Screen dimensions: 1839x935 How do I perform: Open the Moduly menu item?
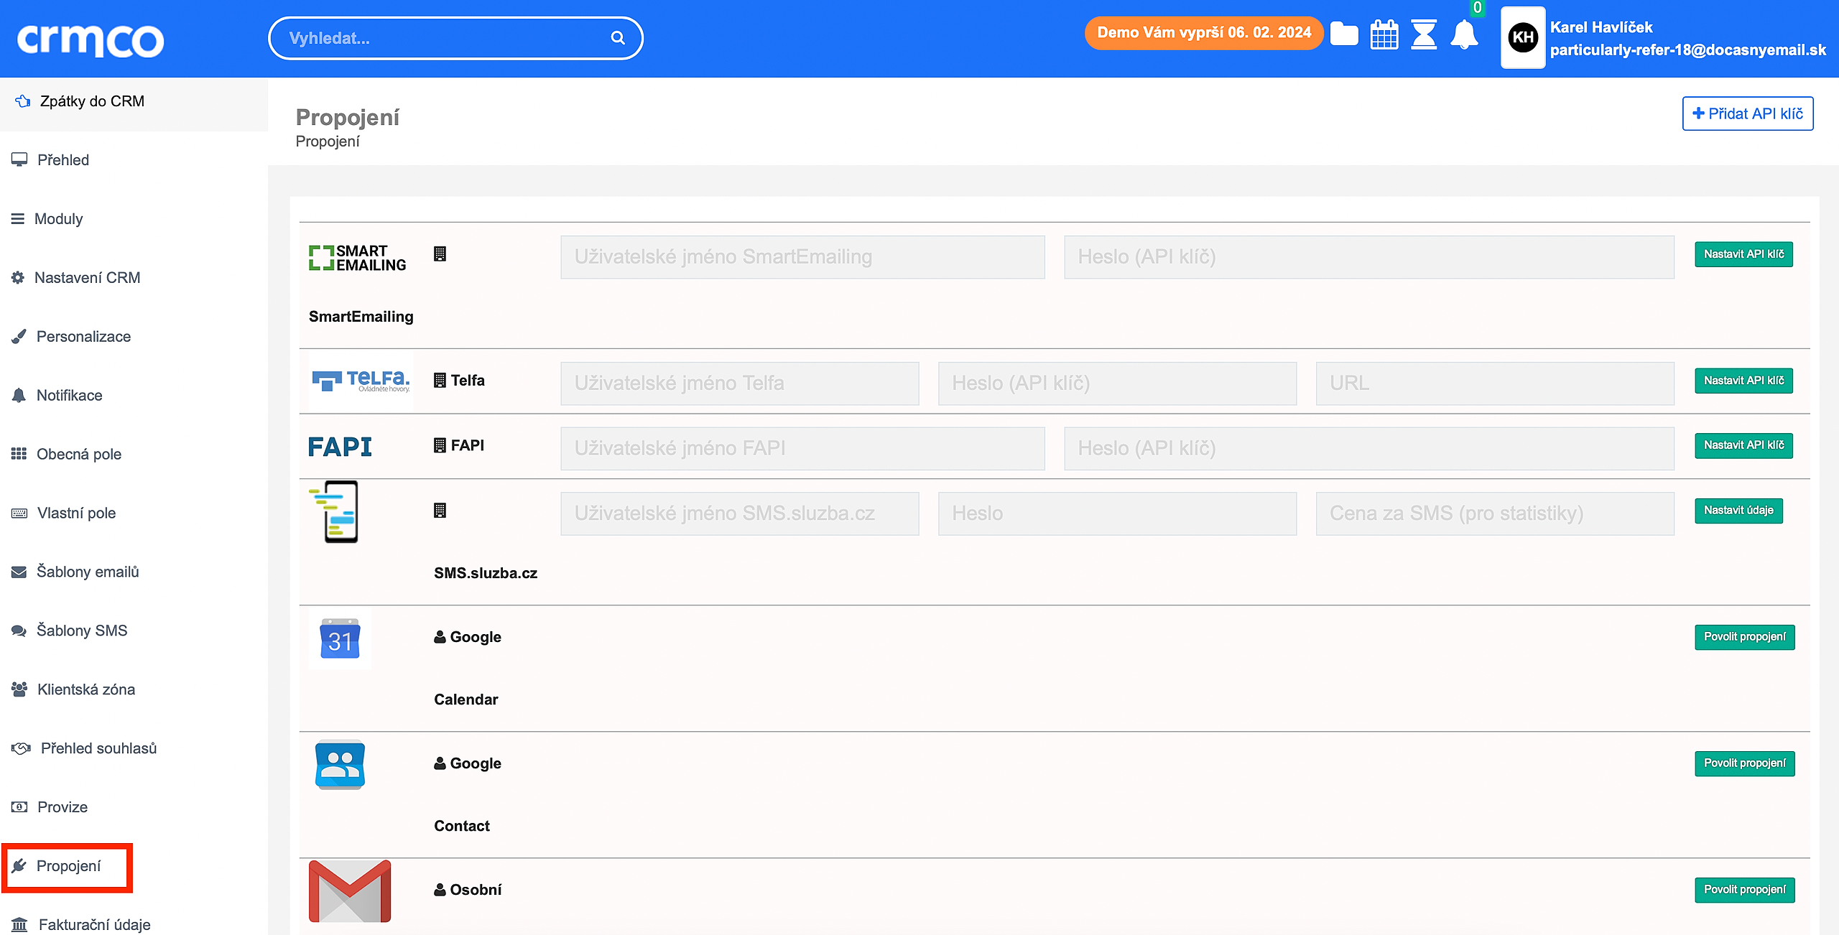point(58,219)
